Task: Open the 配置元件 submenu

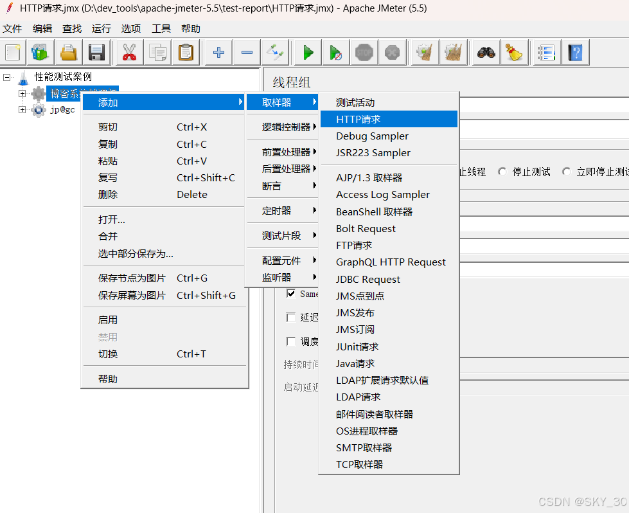Action: click(283, 261)
